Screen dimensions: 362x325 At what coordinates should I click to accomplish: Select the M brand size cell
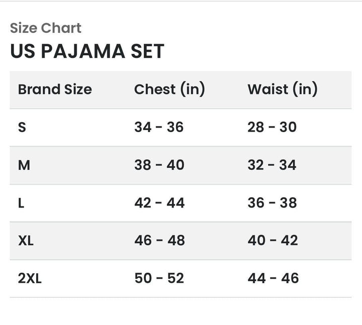coord(24,165)
